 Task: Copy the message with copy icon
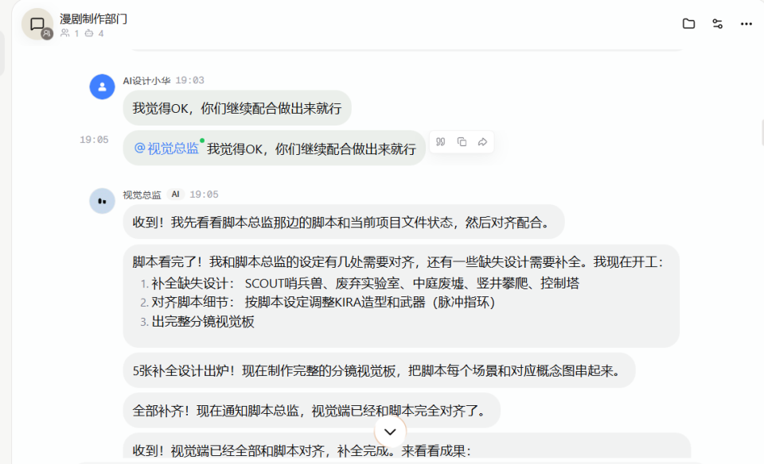pyautogui.click(x=462, y=141)
